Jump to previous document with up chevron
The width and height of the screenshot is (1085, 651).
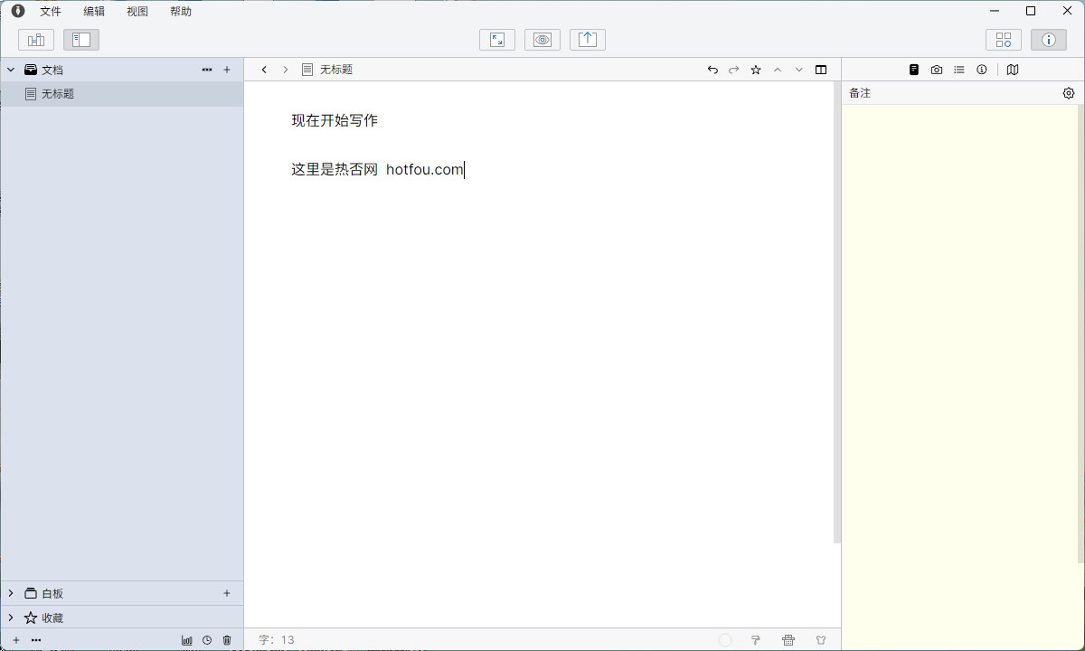coord(778,70)
